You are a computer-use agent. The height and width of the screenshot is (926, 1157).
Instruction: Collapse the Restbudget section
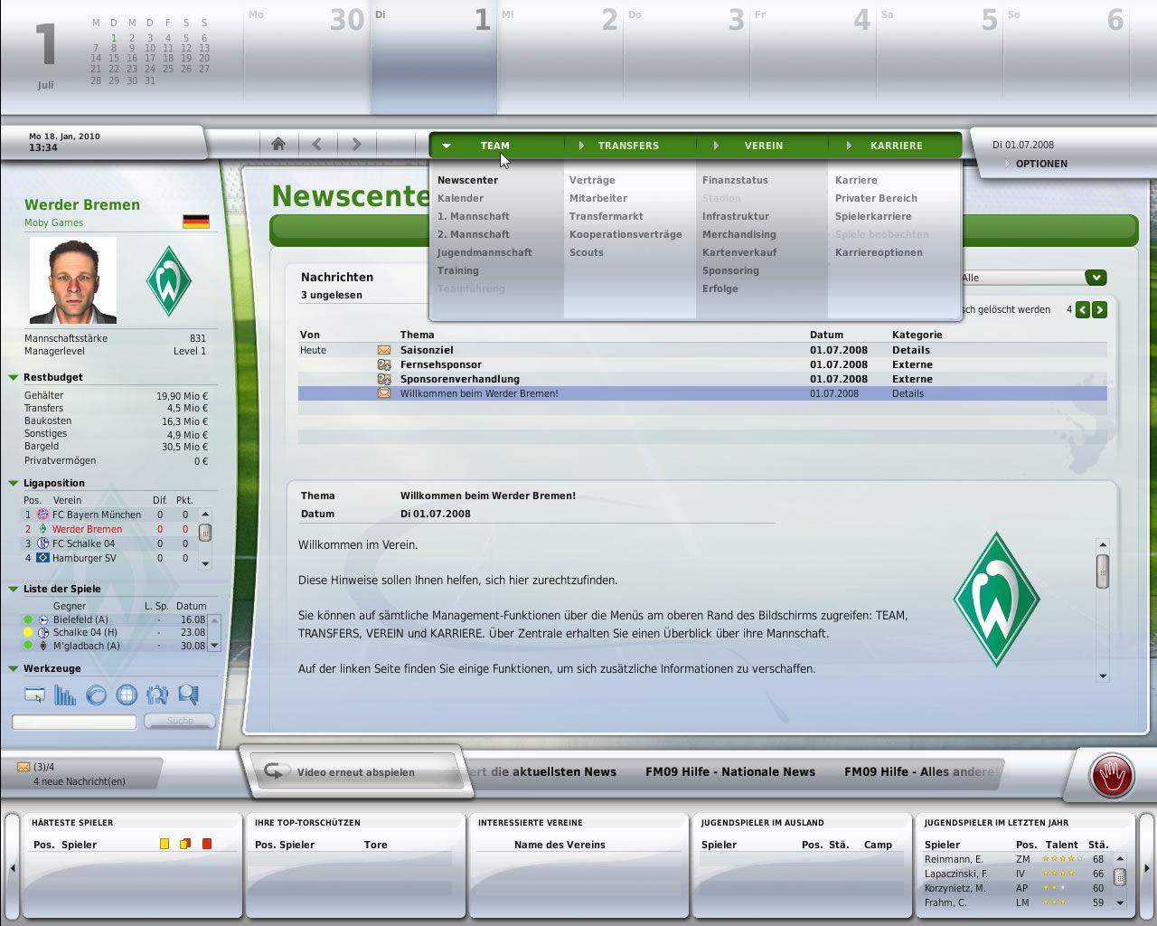tap(14, 377)
